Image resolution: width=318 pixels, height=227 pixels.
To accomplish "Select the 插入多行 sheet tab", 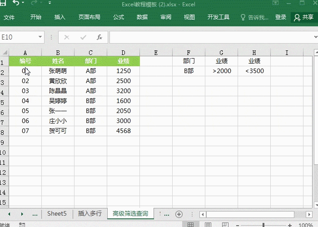I will click(x=90, y=214).
